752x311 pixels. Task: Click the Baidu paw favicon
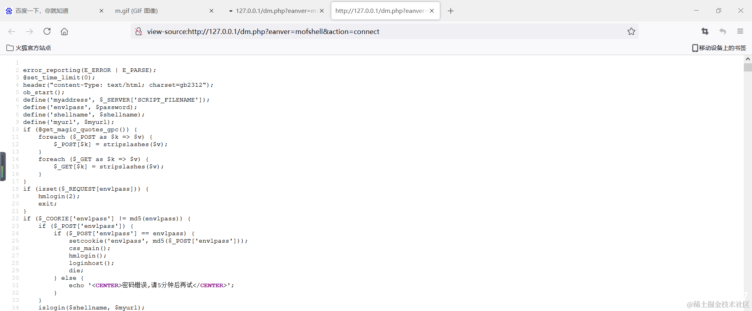[x=9, y=11]
